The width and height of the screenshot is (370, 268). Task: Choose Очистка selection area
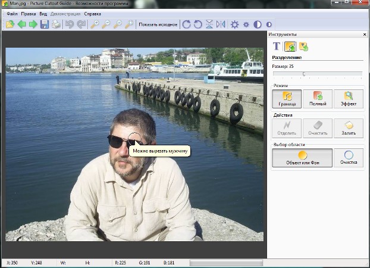click(x=349, y=158)
